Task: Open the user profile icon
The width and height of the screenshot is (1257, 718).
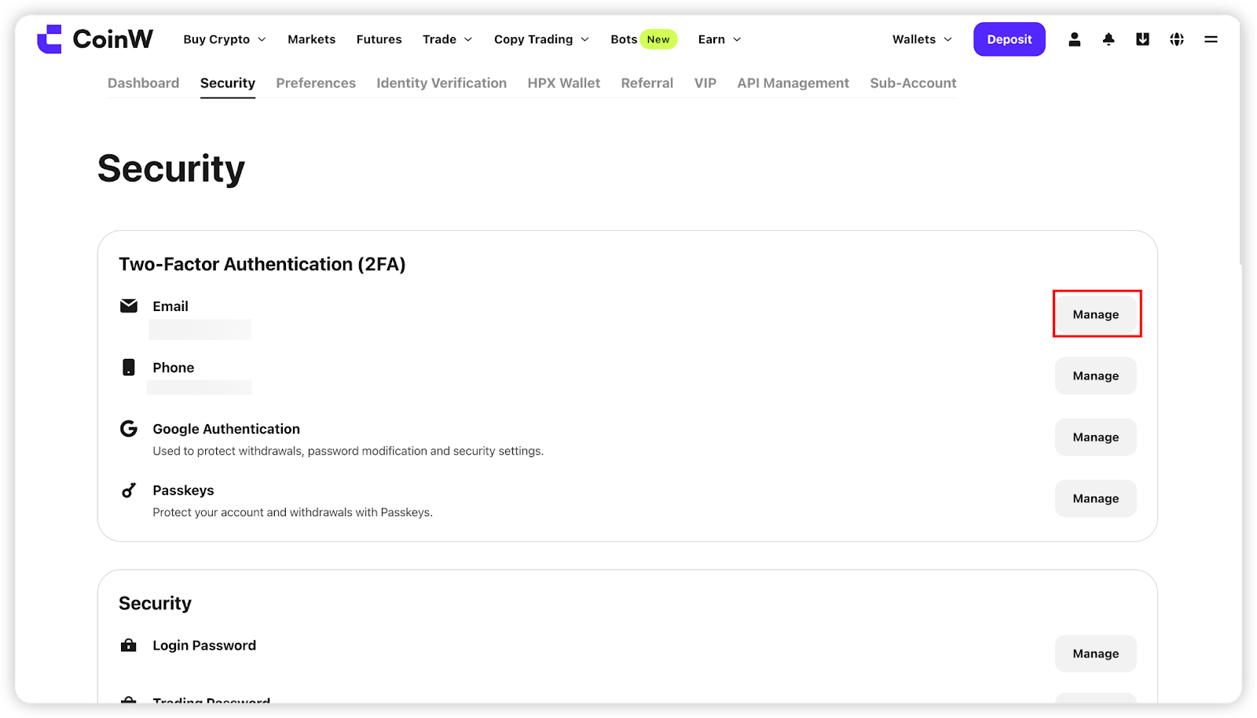Action: [x=1074, y=39]
